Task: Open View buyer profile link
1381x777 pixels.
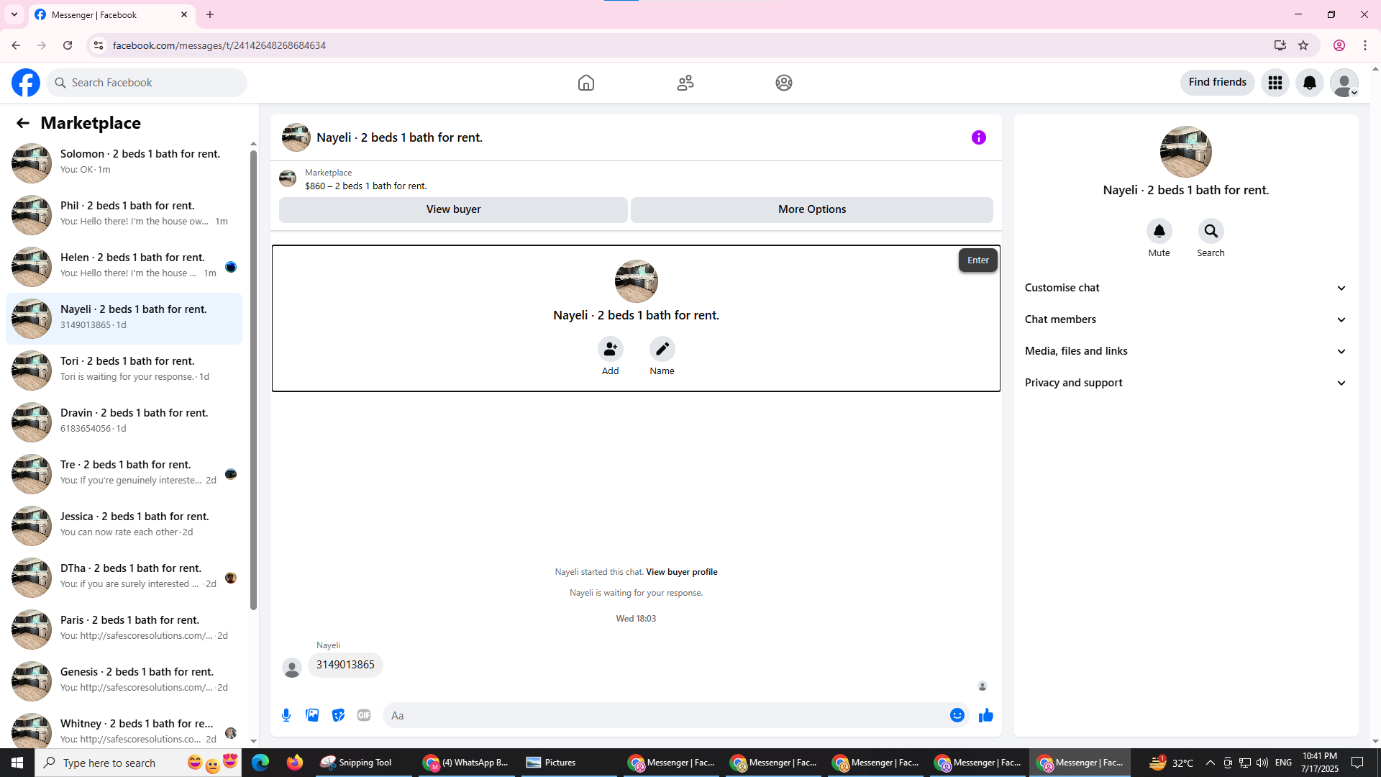Action: [x=682, y=572]
